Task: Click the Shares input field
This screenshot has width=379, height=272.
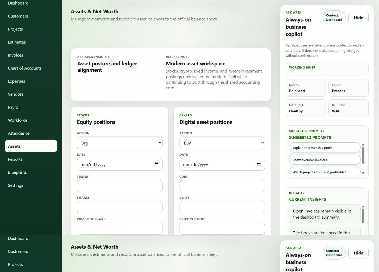Action: pos(120,207)
